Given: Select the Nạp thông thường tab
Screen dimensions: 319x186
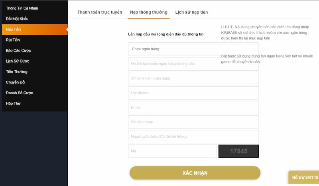Looking at the screenshot, I should (x=149, y=12).
